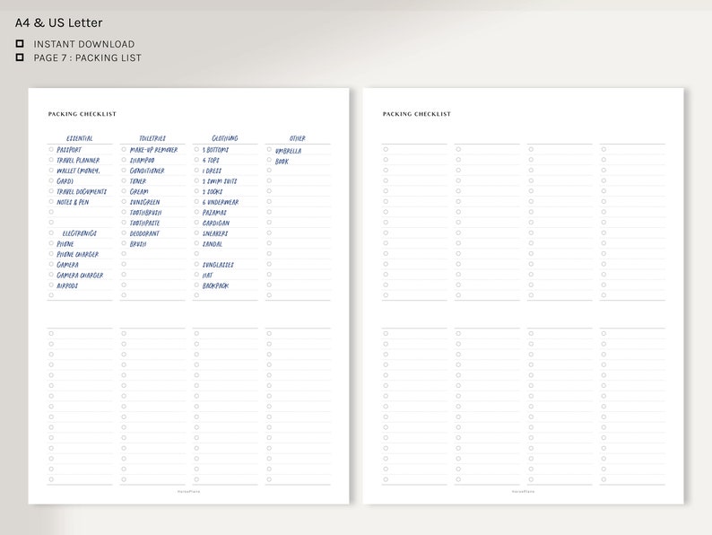
Task: Click the Electronics subheading
Action: [x=80, y=233]
